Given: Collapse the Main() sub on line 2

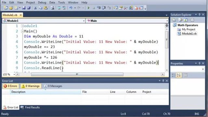Looking at the screenshot, I should (22, 31).
